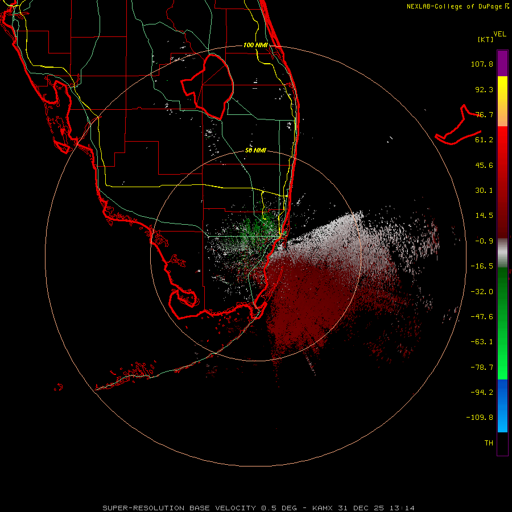Click the 30.1 velocity scale value
This screenshot has width=512, height=512.
click(x=484, y=191)
